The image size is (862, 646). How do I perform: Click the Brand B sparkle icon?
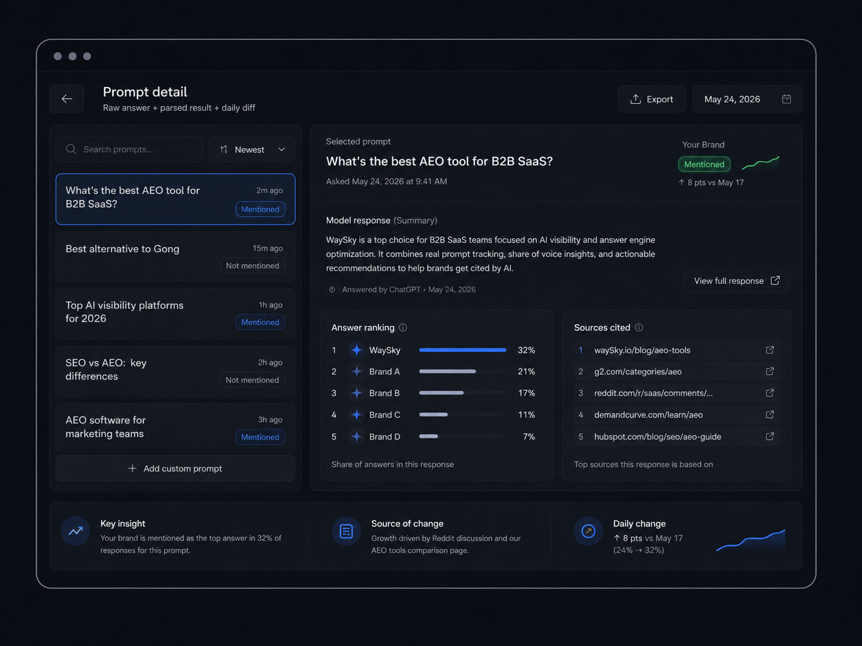tap(357, 393)
